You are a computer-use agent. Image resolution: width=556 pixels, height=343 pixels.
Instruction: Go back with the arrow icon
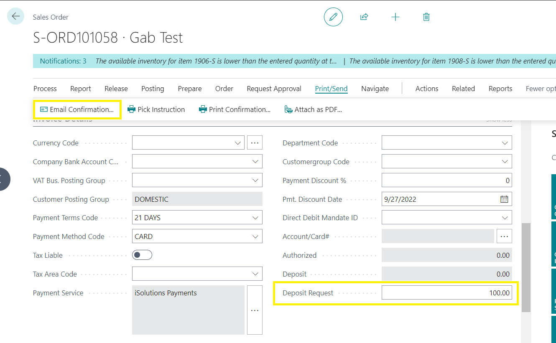[x=15, y=16]
